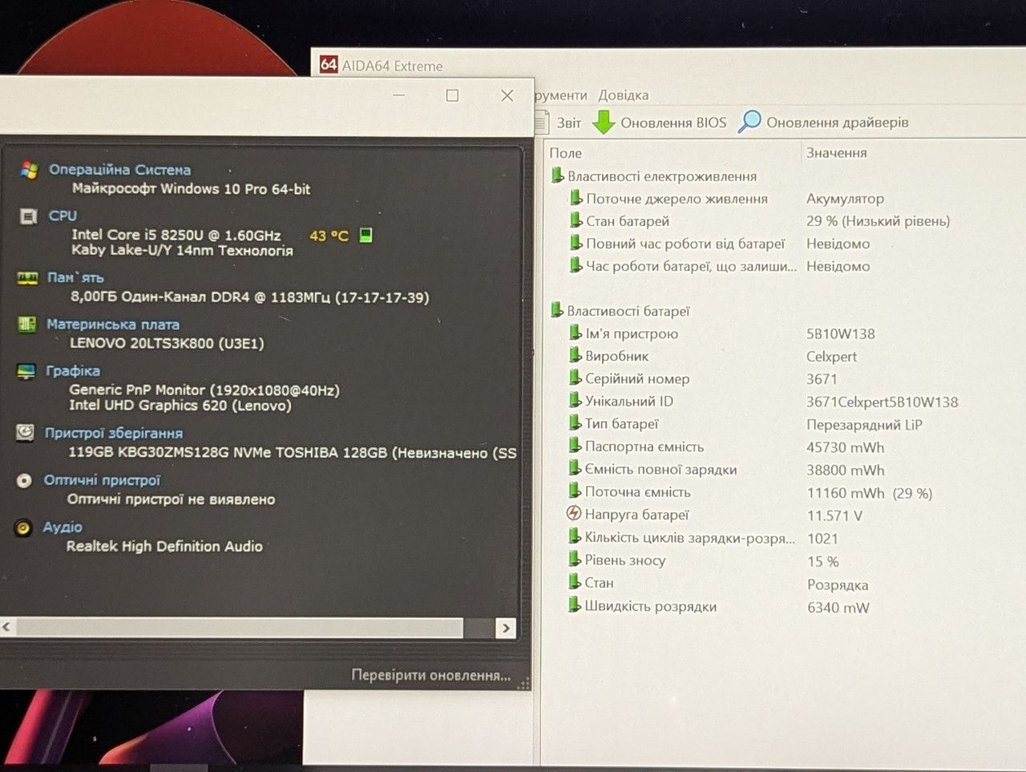Select the Realtek High Definition Audio line
This screenshot has width=1026, height=772.
tap(164, 546)
